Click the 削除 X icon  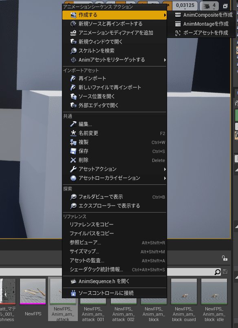73,160
